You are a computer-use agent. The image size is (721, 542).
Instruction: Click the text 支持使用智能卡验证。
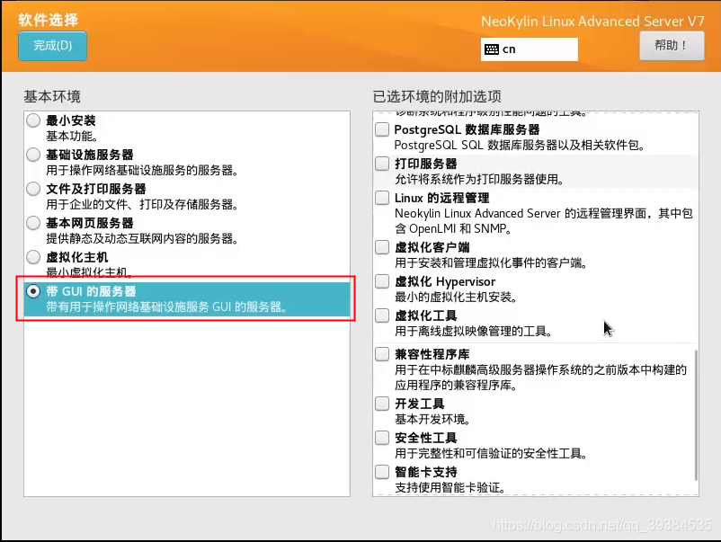450,488
